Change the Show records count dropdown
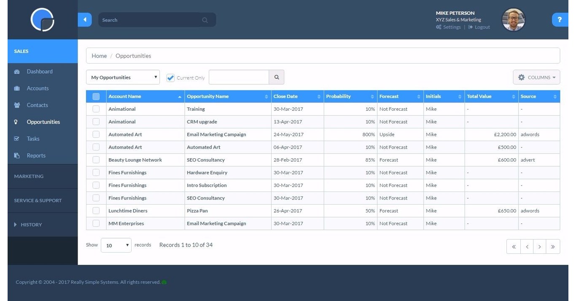This screenshot has height=301, width=576. point(116,245)
